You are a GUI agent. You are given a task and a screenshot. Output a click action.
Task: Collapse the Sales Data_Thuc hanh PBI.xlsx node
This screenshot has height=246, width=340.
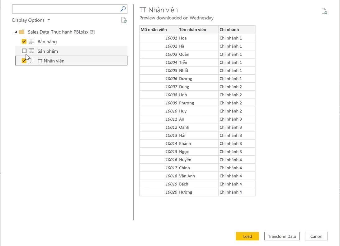click(x=15, y=32)
